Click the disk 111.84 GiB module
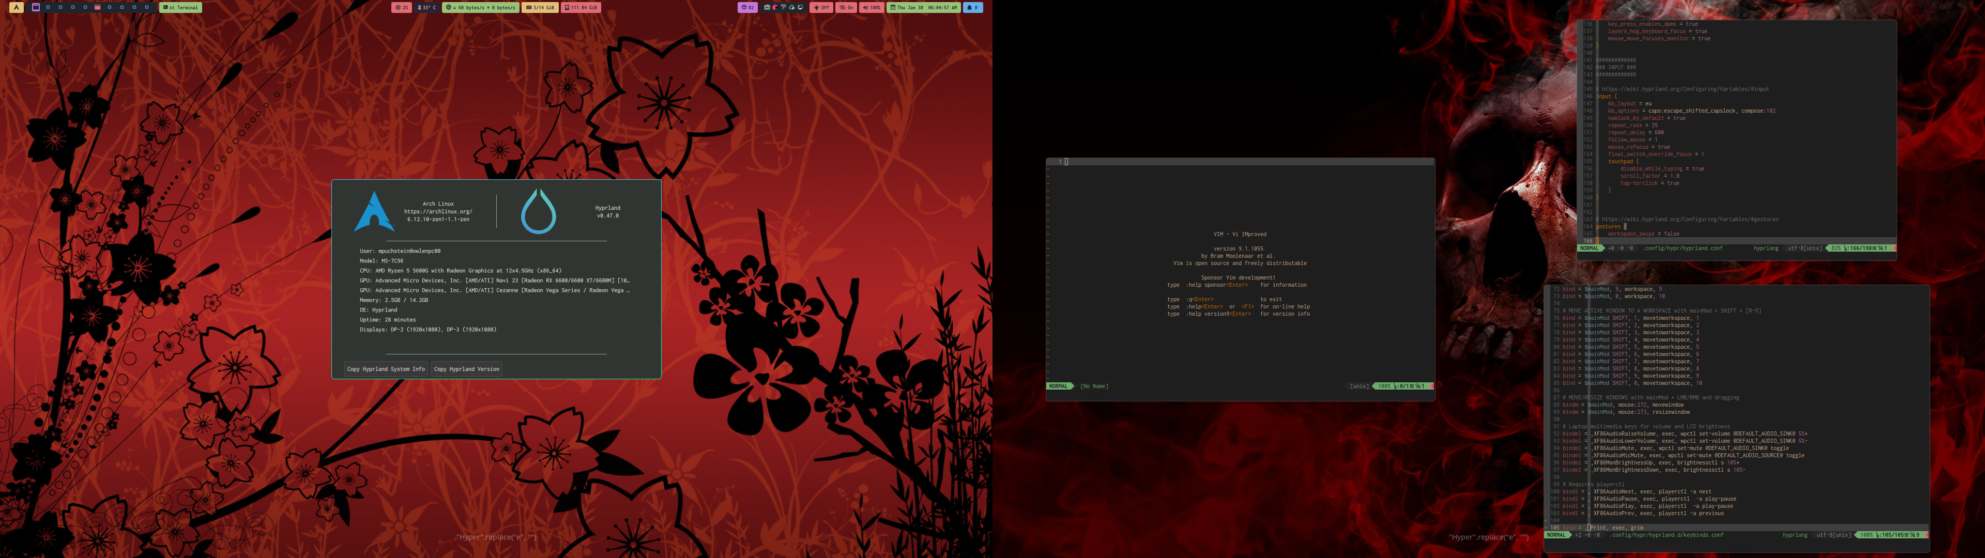 581,8
